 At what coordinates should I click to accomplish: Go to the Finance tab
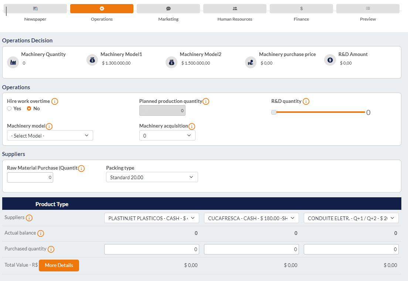pos(301,9)
